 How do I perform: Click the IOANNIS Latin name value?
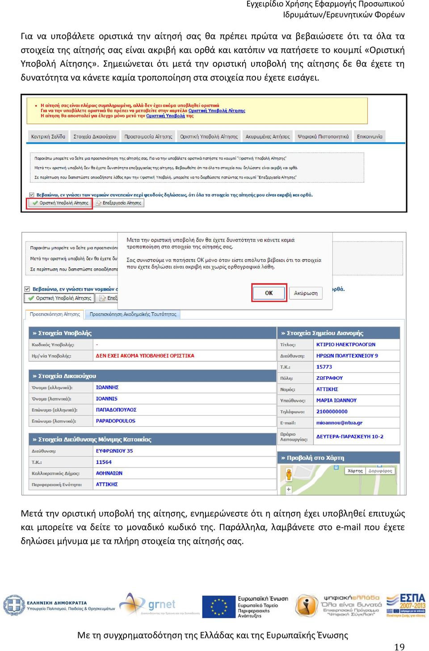point(106,399)
